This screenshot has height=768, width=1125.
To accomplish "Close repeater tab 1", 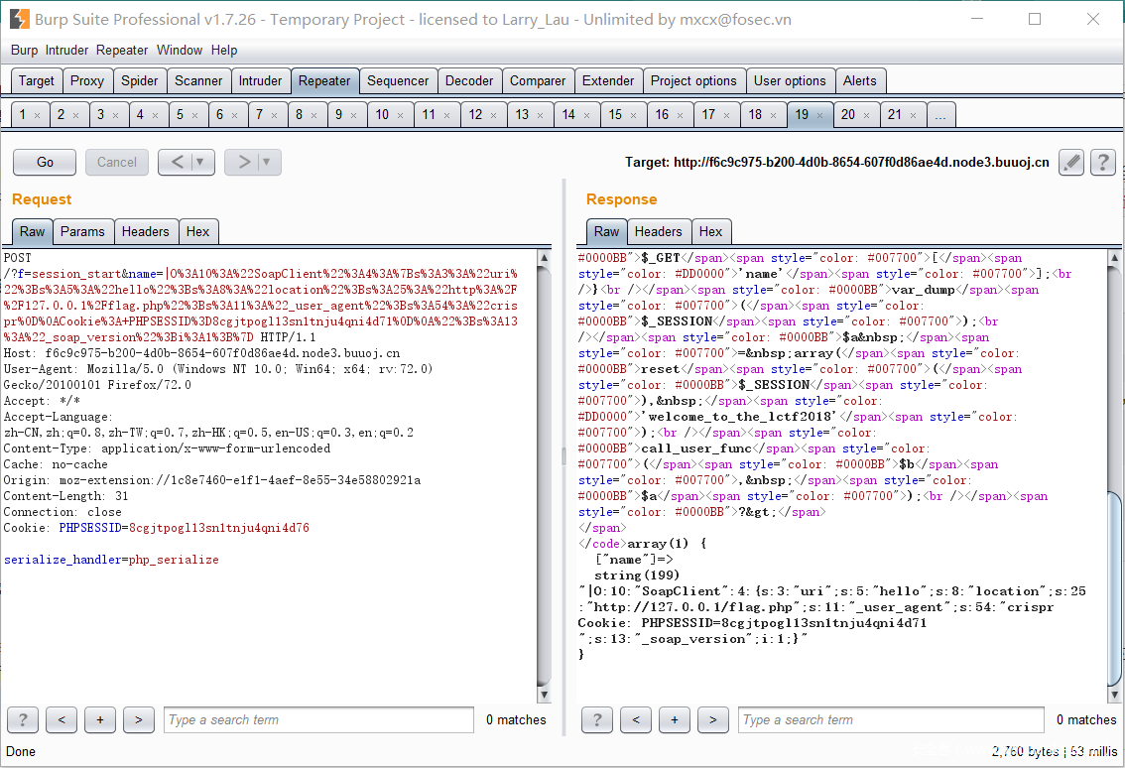I will (38, 115).
